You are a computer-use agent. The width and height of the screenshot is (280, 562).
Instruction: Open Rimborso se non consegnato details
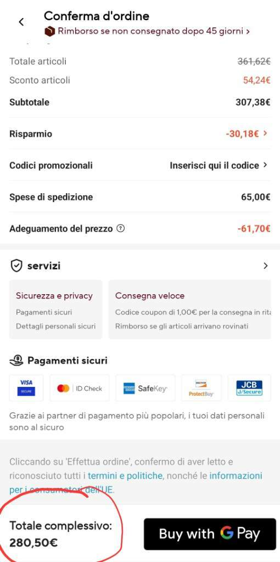click(153, 31)
